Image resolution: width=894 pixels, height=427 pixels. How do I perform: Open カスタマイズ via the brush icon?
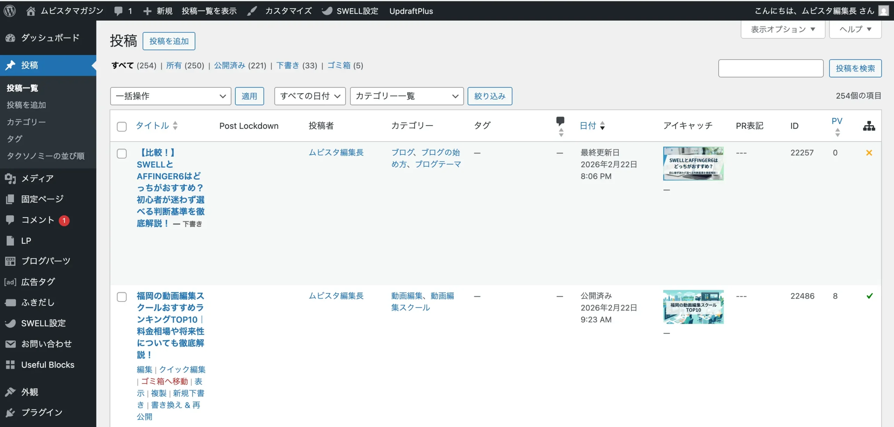coord(252,11)
